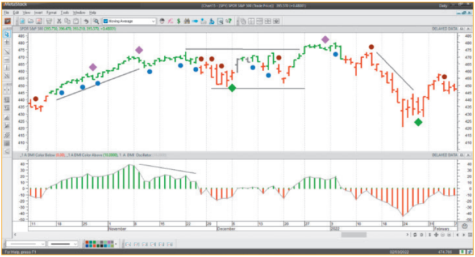Open the File menu

[x=6, y=12]
